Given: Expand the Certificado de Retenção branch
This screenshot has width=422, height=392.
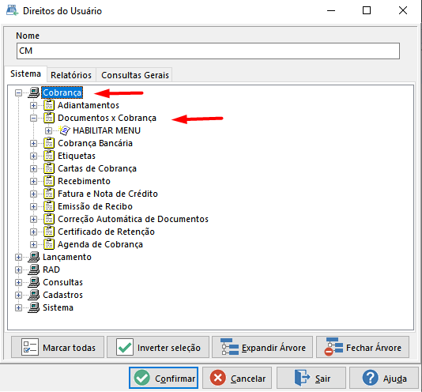Looking at the screenshot, I should tap(34, 232).
